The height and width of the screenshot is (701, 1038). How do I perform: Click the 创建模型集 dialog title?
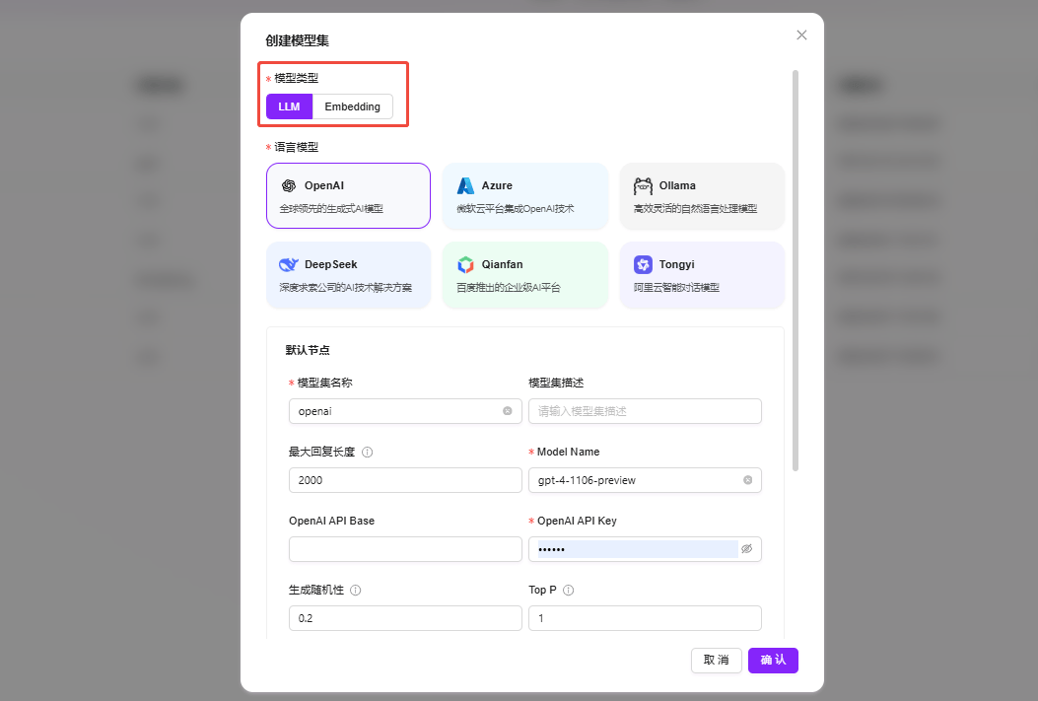298,41
